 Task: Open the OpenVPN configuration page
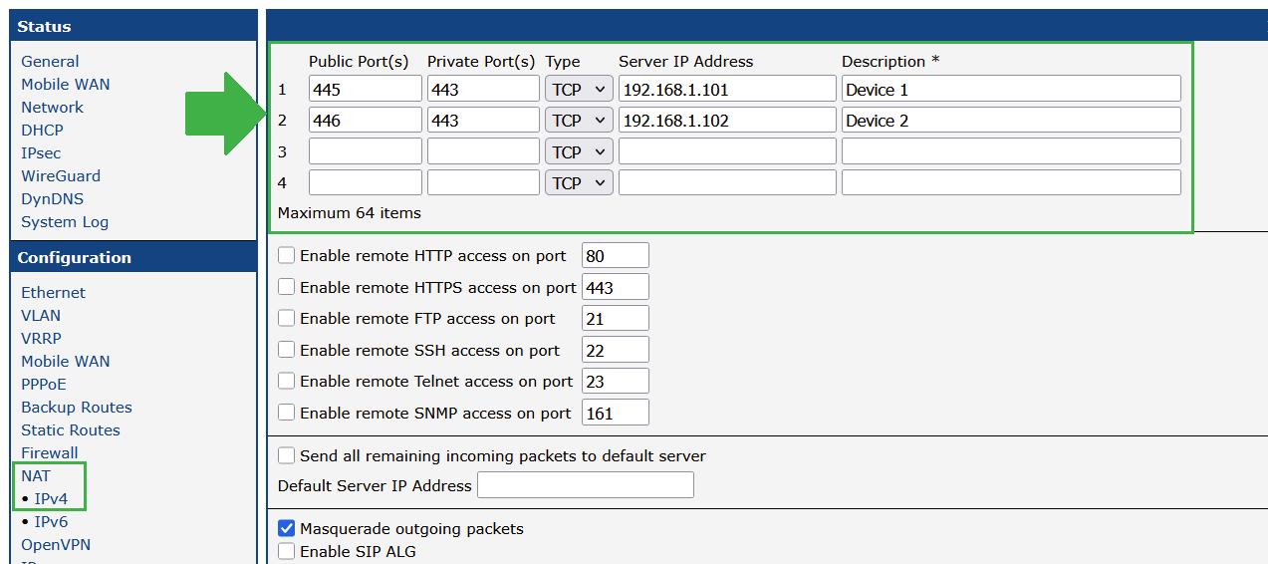point(56,545)
